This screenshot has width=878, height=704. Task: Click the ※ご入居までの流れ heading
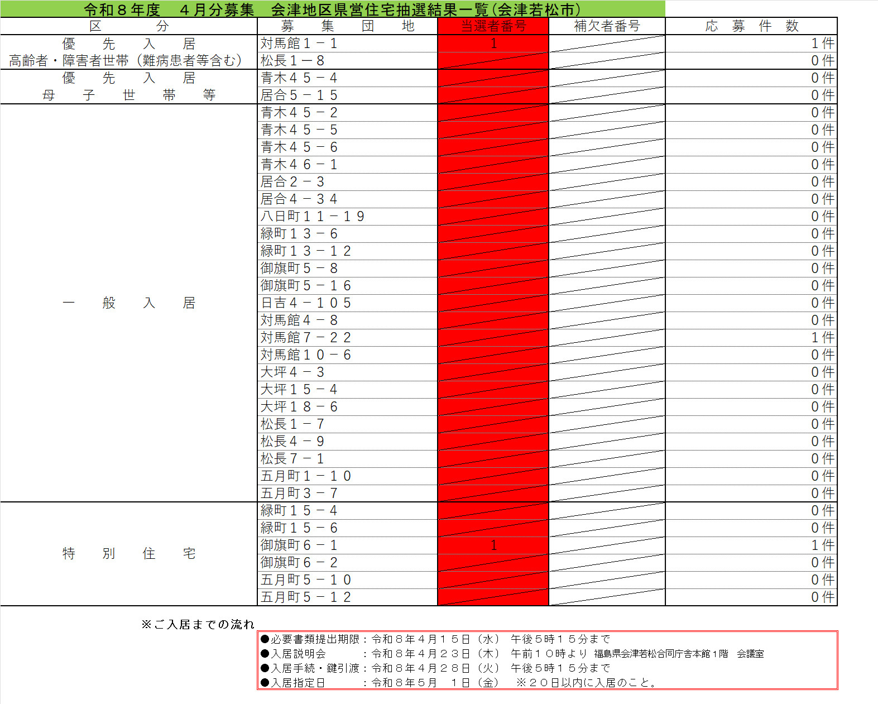click(x=198, y=624)
